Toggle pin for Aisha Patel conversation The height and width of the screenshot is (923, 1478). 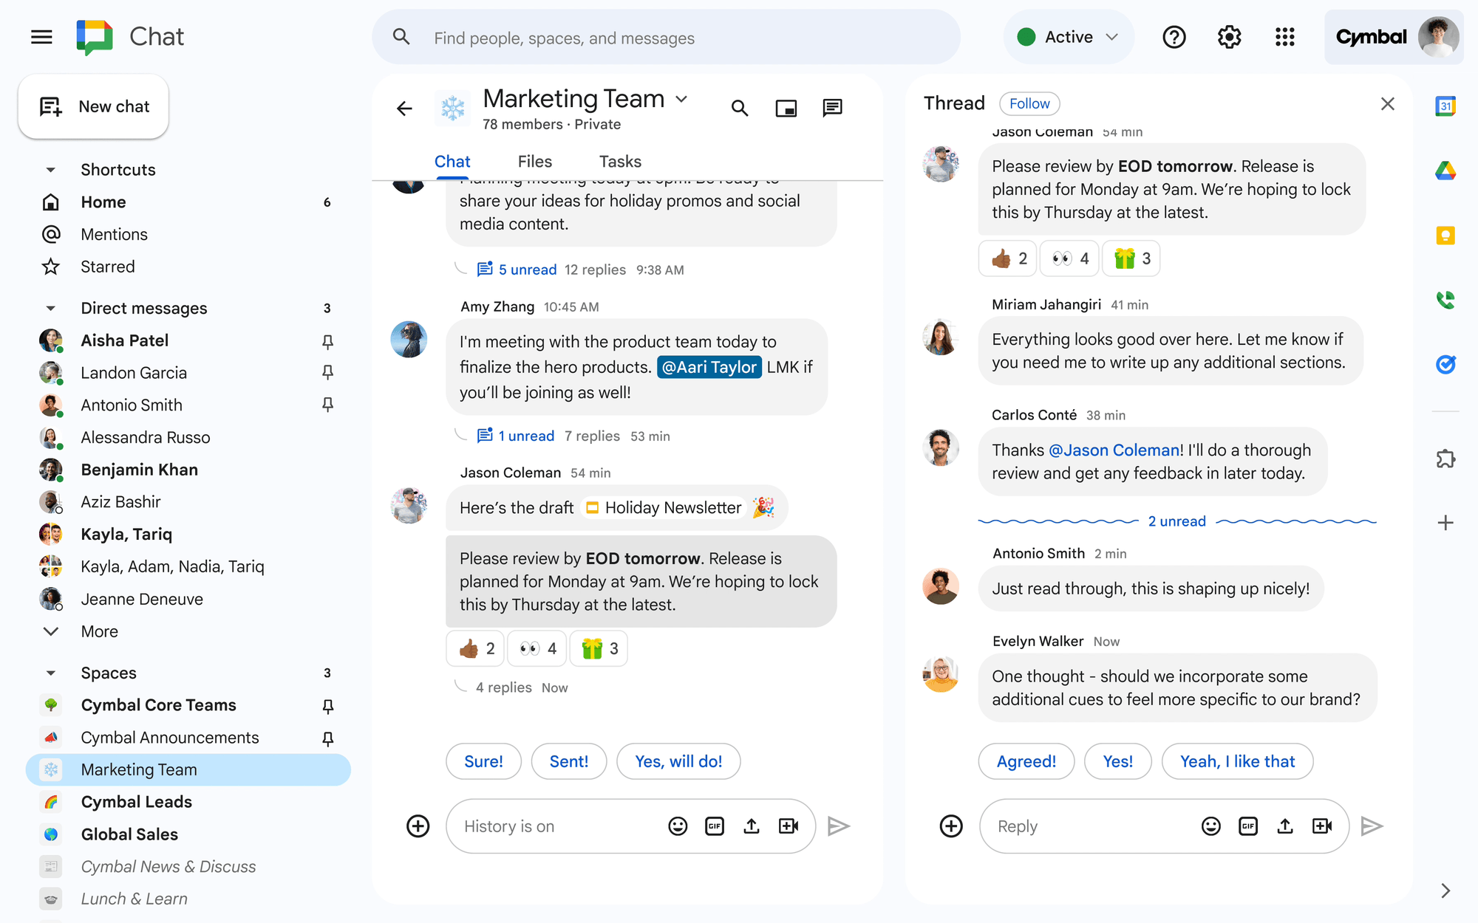pyautogui.click(x=328, y=341)
